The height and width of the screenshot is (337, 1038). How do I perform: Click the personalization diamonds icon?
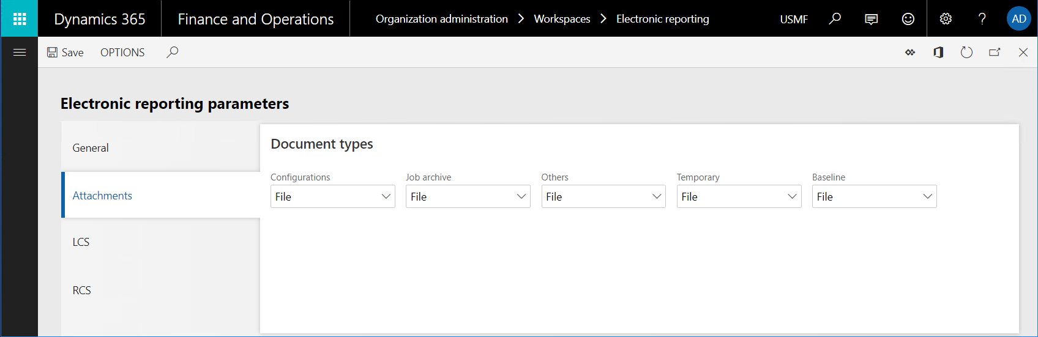(910, 53)
